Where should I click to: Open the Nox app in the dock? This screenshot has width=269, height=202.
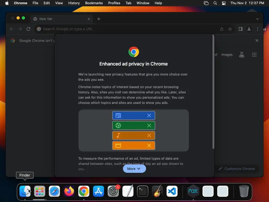point(193,191)
